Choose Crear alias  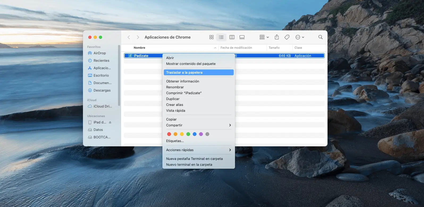tap(199, 105)
